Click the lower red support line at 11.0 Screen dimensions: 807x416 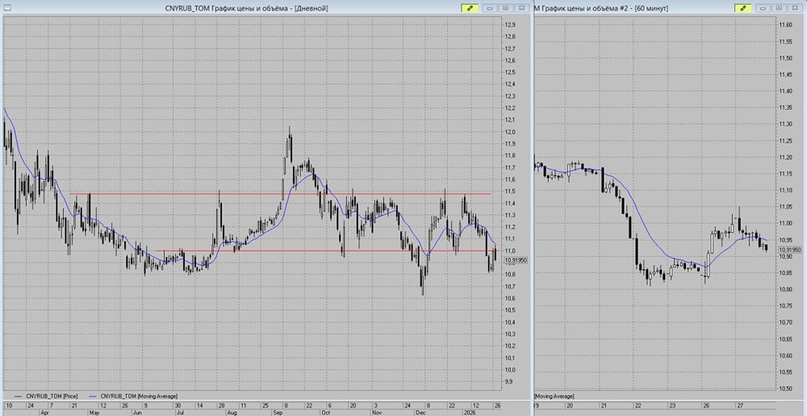pyautogui.click(x=282, y=251)
